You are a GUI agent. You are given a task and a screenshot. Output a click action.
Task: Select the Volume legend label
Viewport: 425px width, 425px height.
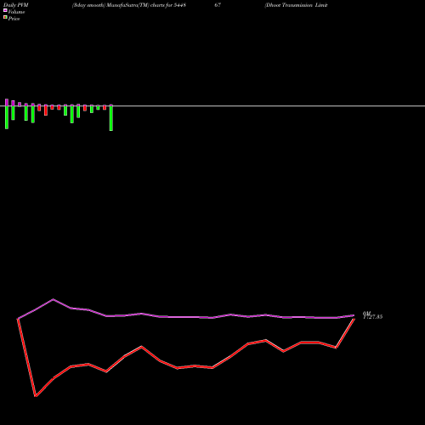(16, 12)
